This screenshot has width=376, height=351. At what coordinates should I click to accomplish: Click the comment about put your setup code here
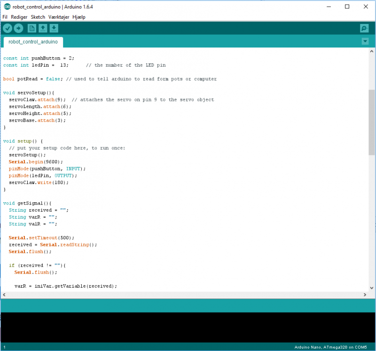tap(67, 148)
